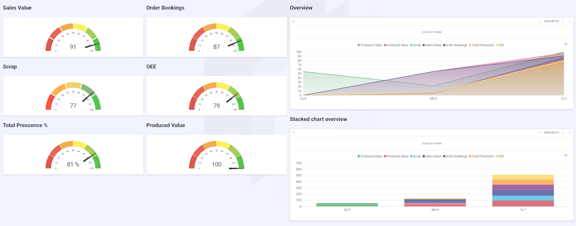Click DISPLAY FORM in Overview panel

[x=431, y=32]
